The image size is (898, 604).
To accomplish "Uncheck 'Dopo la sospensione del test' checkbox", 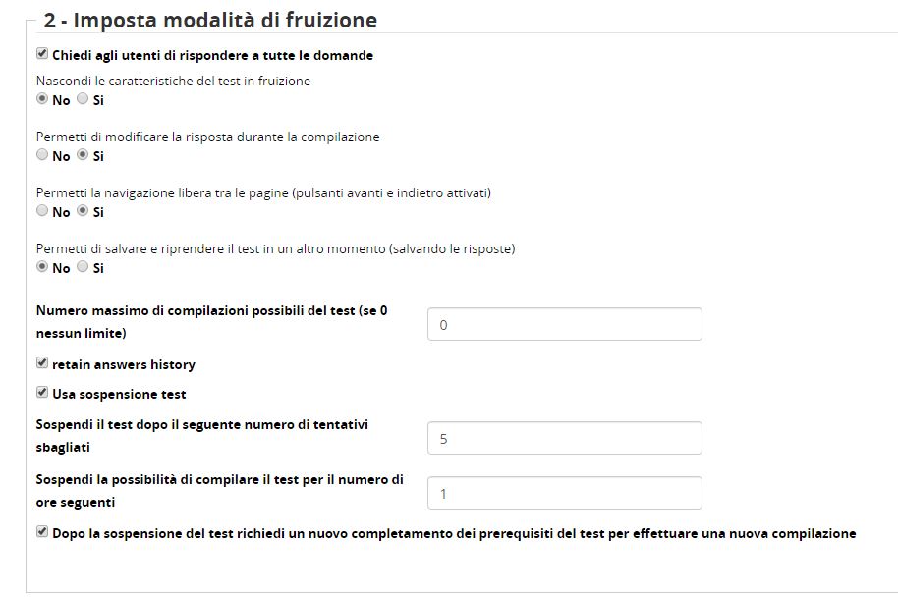I will coord(42,532).
